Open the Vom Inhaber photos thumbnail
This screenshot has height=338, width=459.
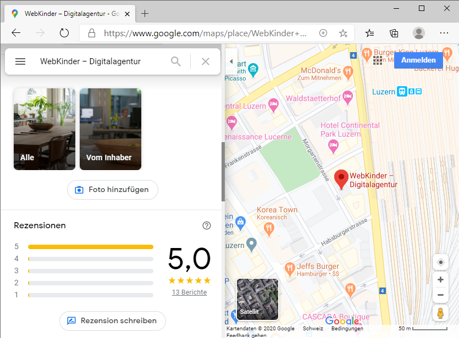point(110,129)
